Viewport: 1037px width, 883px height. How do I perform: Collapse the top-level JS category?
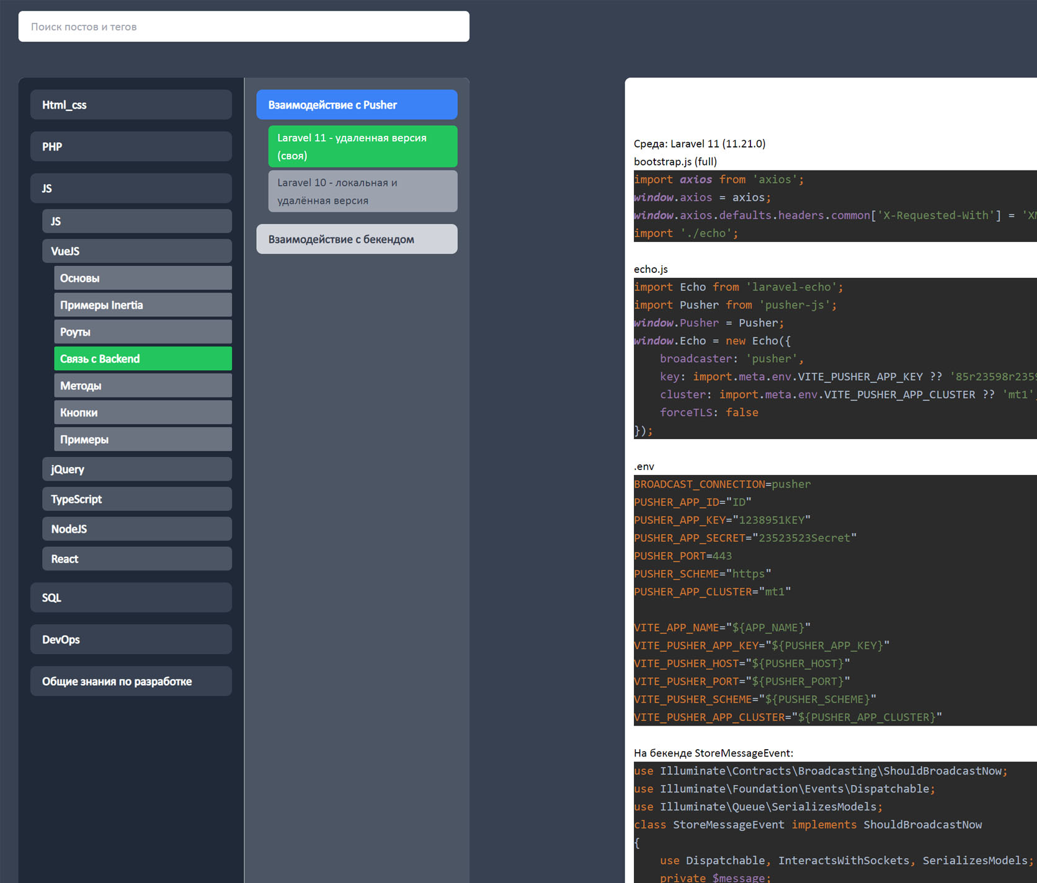[x=131, y=189]
